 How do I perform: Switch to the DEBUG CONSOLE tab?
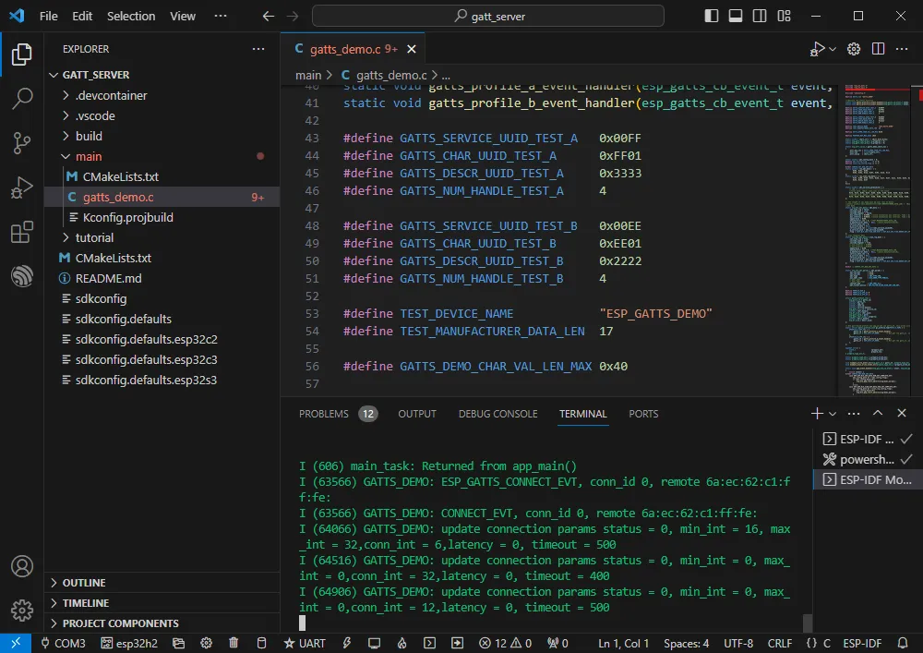pyautogui.click(x=498, y=414)
